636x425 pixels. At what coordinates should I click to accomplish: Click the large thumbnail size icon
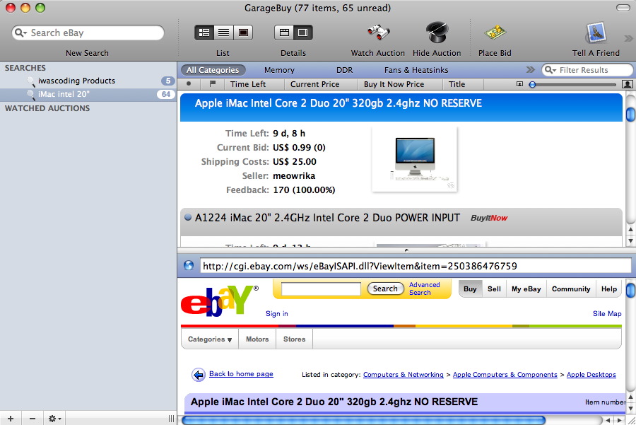627,84
